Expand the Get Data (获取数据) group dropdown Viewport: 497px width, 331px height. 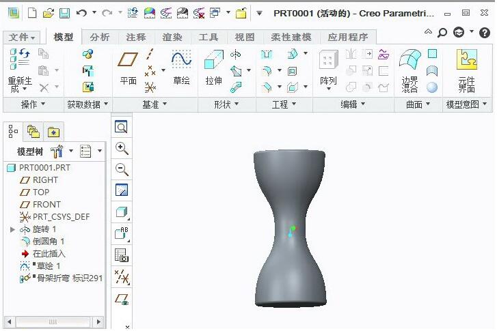point(88,104)
